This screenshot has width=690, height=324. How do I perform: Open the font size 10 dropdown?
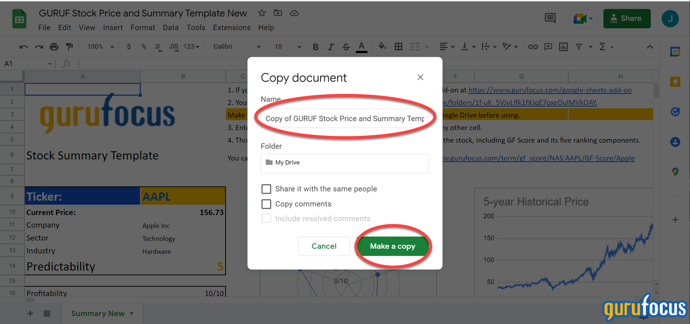pos(288,47)
